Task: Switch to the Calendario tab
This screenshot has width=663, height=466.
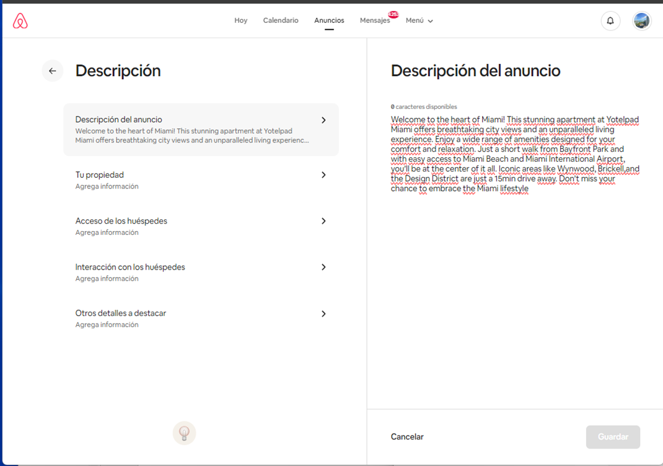Action: (x=281, y=20)
